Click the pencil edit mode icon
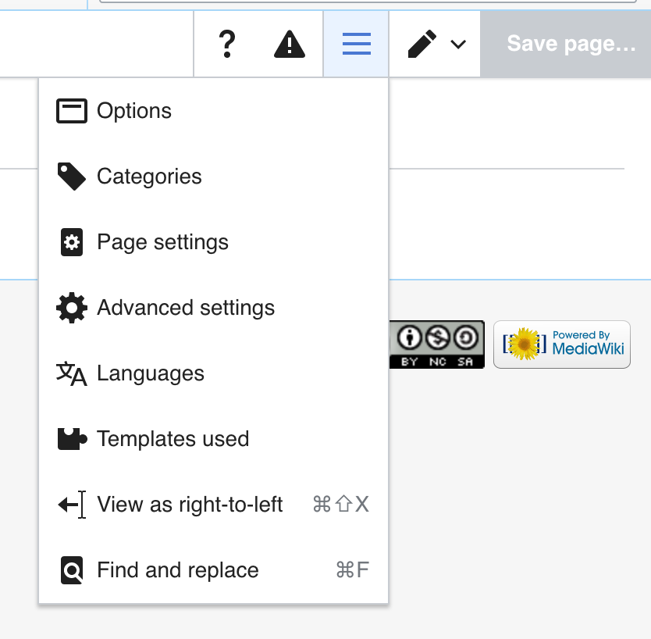This screenshot has height=639, width=651. click(x=422, y=45)
